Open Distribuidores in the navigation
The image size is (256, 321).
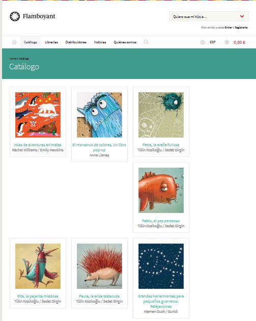[76, 42]
